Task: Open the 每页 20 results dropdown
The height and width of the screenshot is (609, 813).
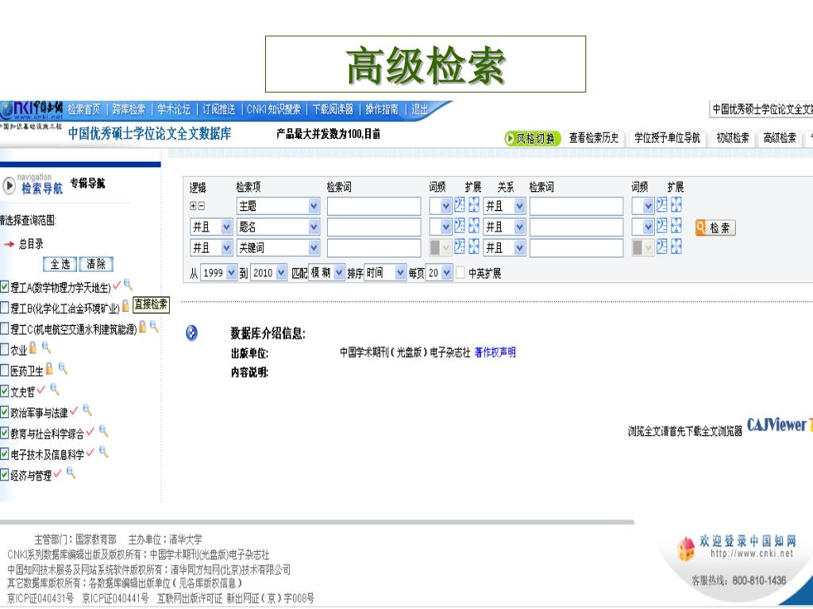Action: (440, 273)
